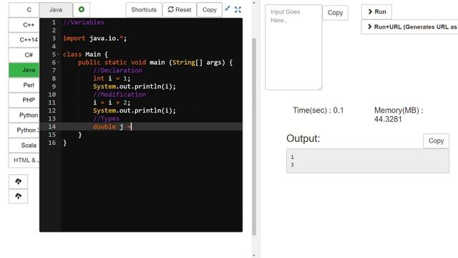Reset the editor code
The width and height of the screenshot is (458, 258).
coord(180,9)
